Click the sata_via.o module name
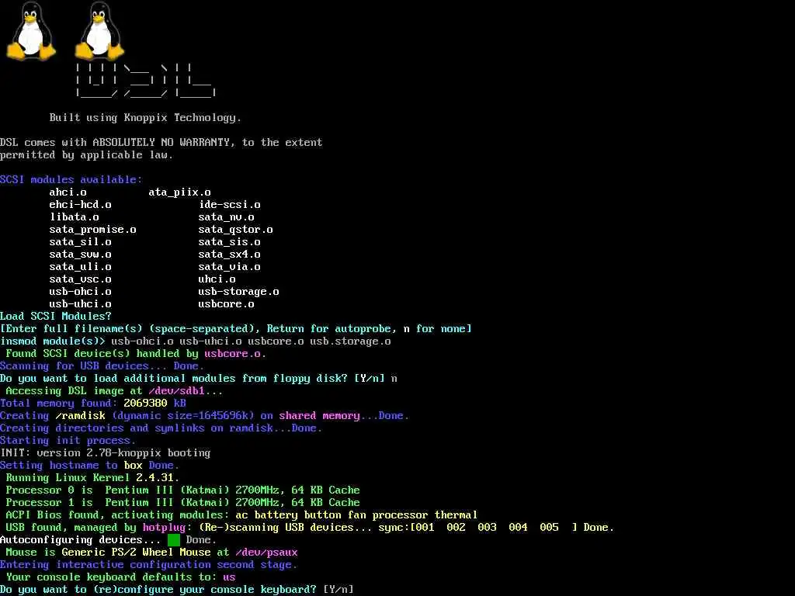This screenshot has height=596, width=795. coord(229,267)
